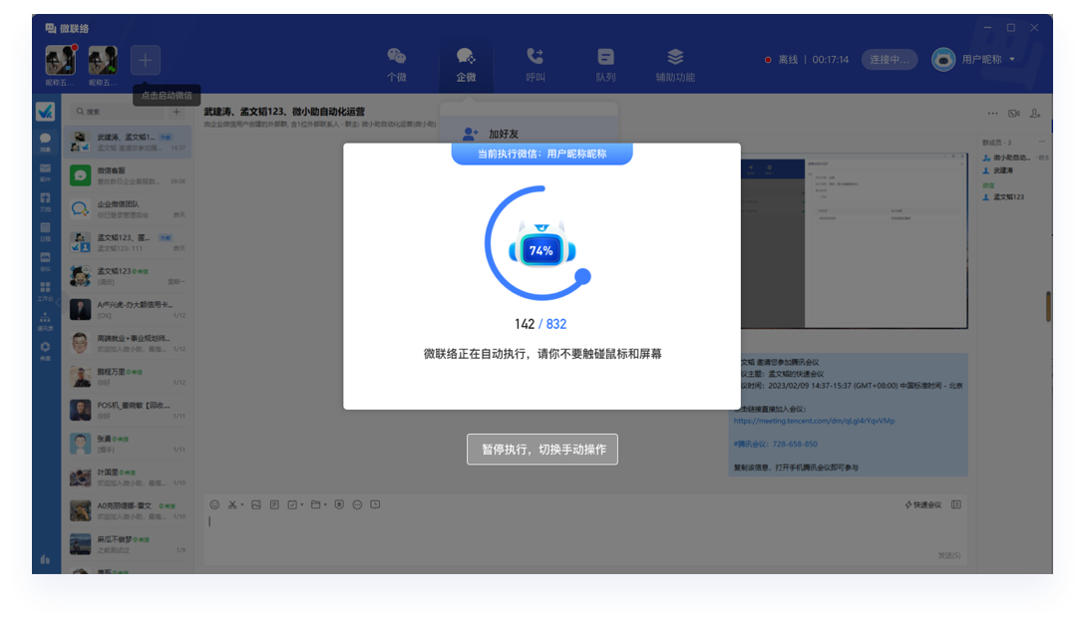Click the 142 / 832 progress count

[541, 324]
